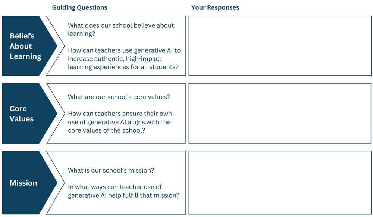373x217 pixels.
Task: Click 'What is our school's mission?'
Action: coord(111,170)
